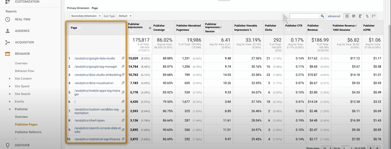Open the advanced filter link

pyautogui.click(x=334, y=16)
